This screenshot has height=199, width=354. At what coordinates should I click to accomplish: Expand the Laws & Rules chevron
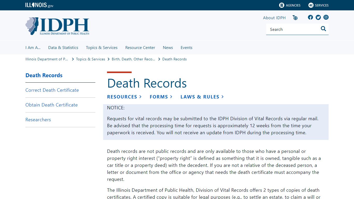coord(223,97)
